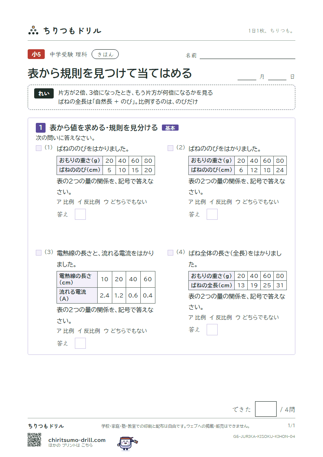This screenshot has height=457, width=323.
Task: Click the answer box for question (1)
Action: pos(81,214)
